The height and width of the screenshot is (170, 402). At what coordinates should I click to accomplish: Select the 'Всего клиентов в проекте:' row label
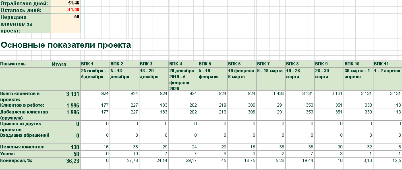pyautogui.click(x=25, y=96)
